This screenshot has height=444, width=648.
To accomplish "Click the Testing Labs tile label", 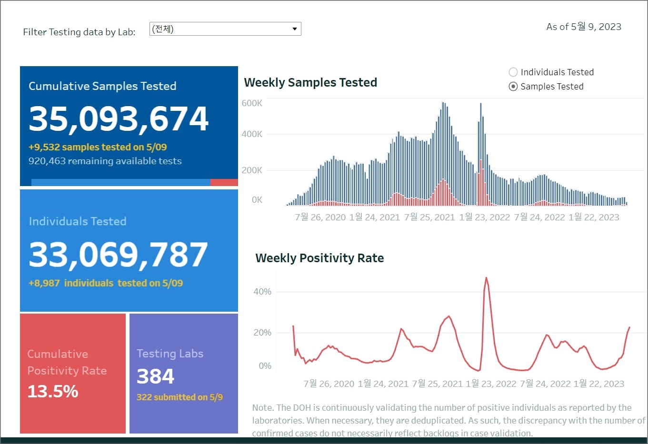I will (170, 354).
